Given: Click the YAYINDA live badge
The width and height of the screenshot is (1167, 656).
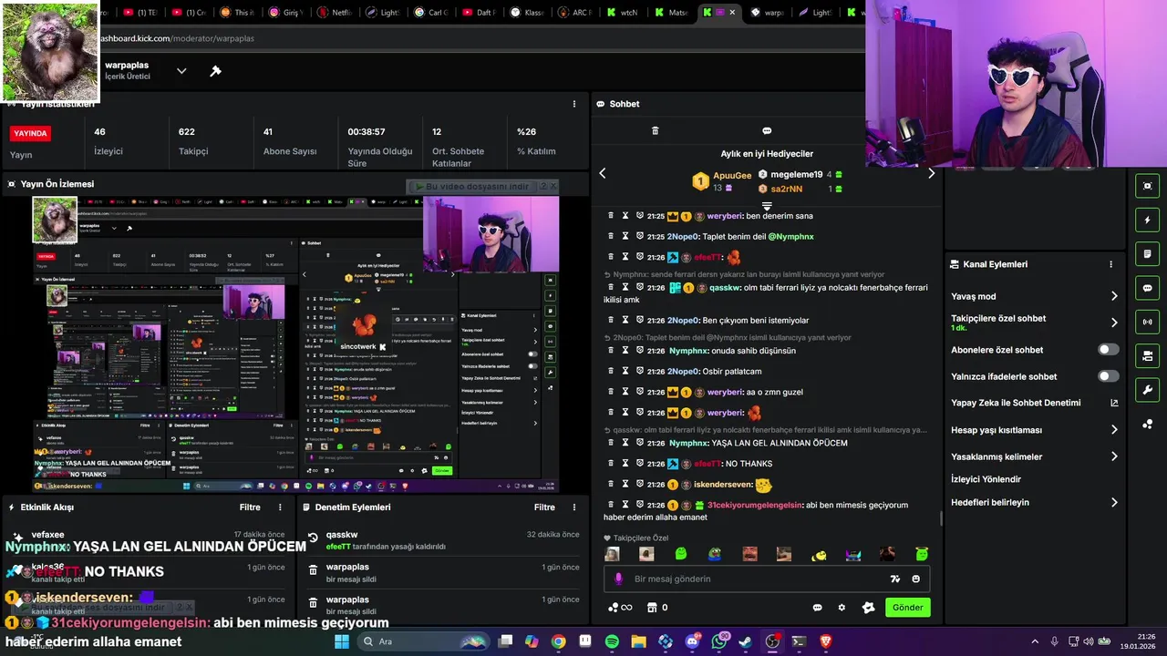Looking at the screenshot, I should pos(30,133).
